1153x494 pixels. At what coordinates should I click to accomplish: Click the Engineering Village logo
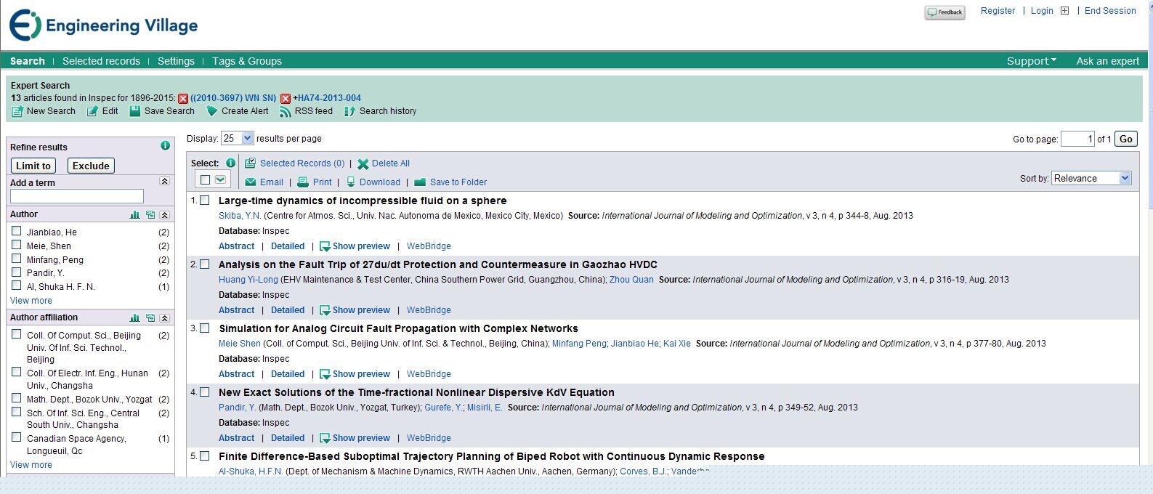[x=103, y=25]
